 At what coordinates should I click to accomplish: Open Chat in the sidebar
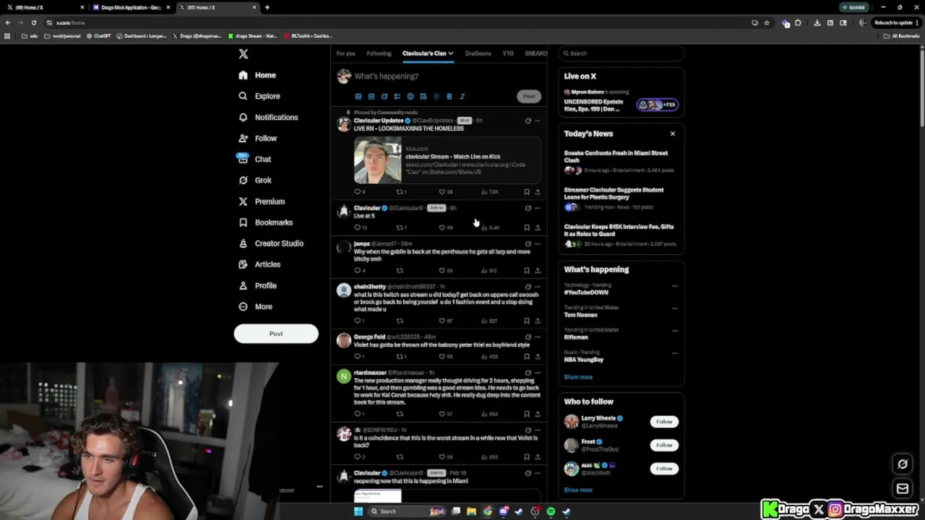254,159
